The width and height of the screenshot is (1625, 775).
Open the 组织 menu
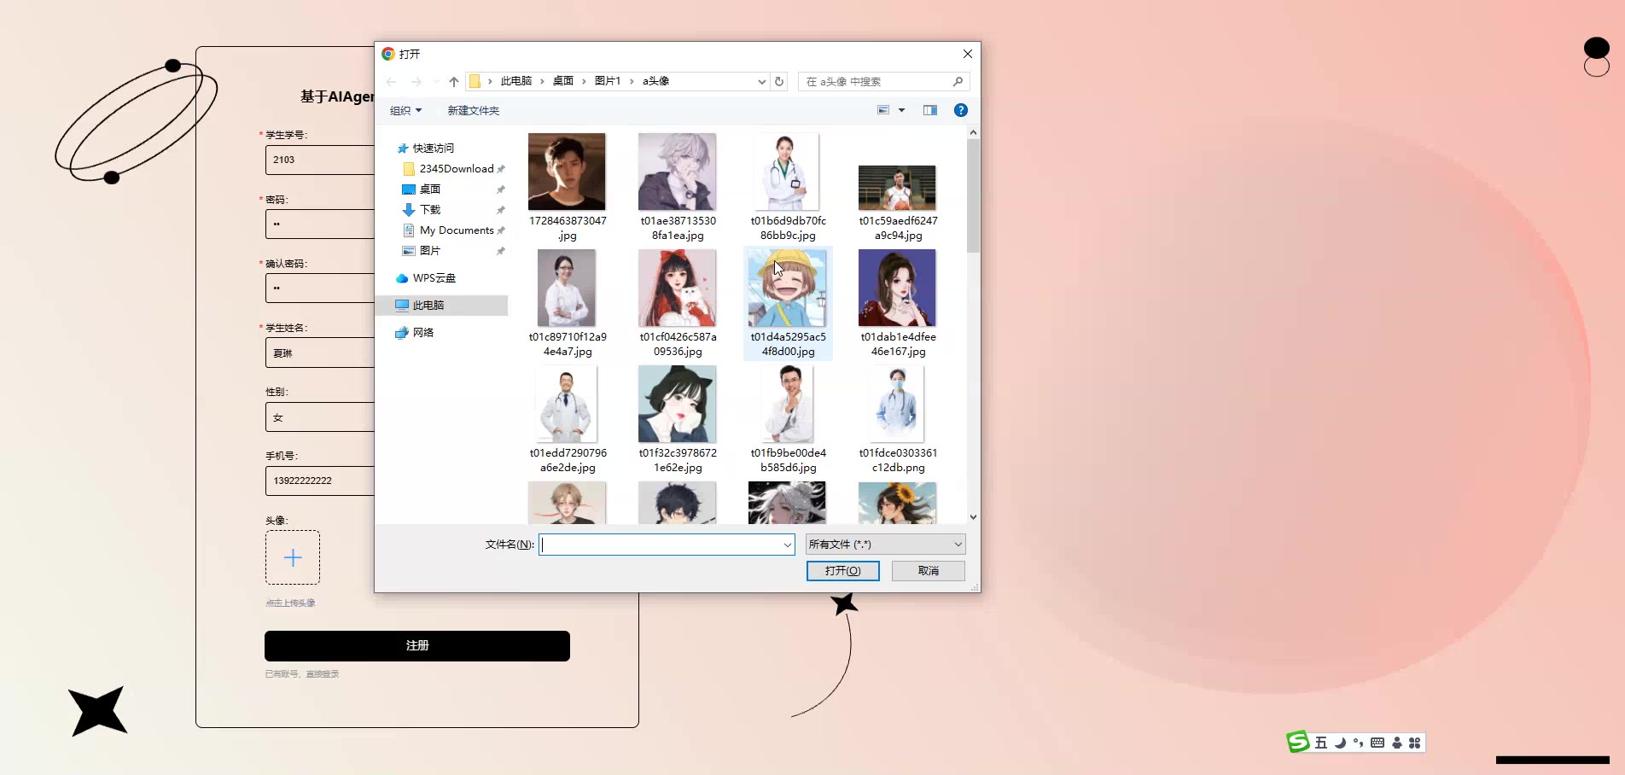tap(405, 111)
